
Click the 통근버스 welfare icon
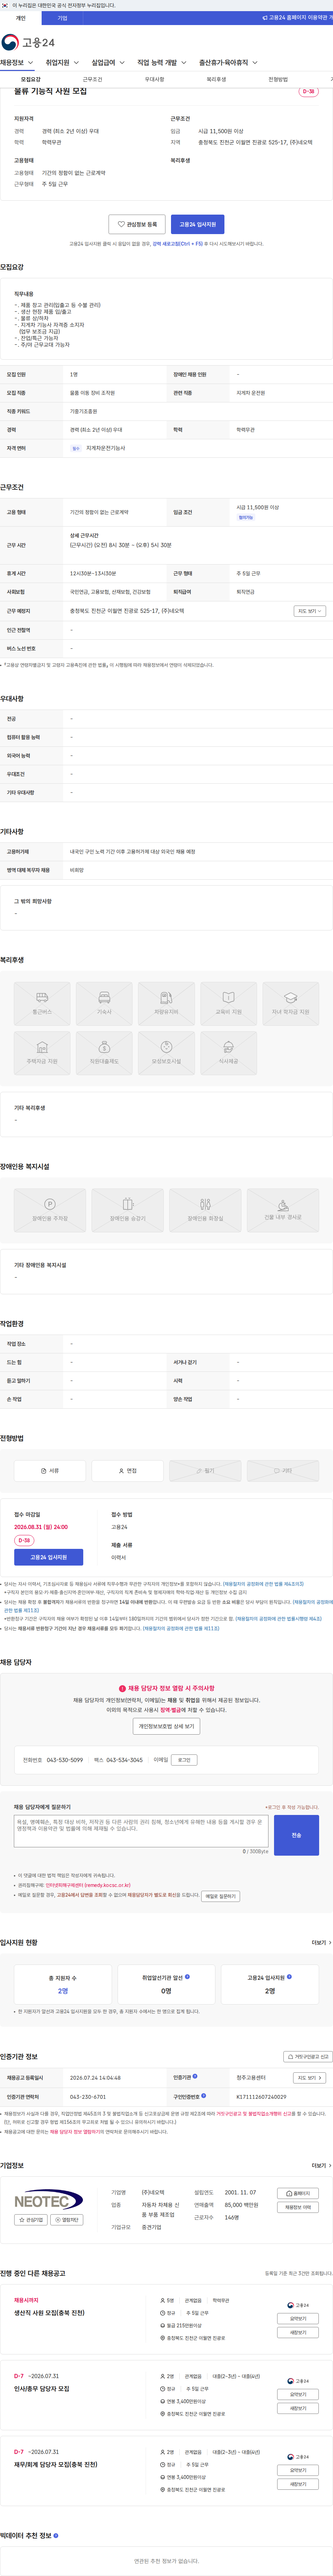point(42,1003)
